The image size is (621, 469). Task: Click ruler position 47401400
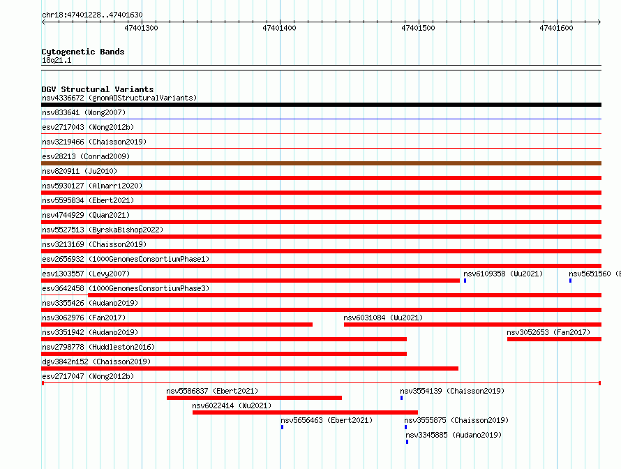279,28
